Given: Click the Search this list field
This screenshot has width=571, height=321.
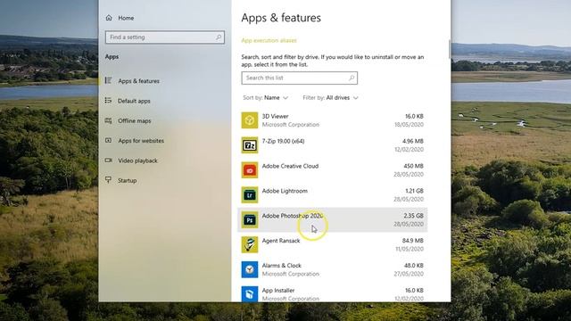Looking at the screenshot, I should [300, 78].
